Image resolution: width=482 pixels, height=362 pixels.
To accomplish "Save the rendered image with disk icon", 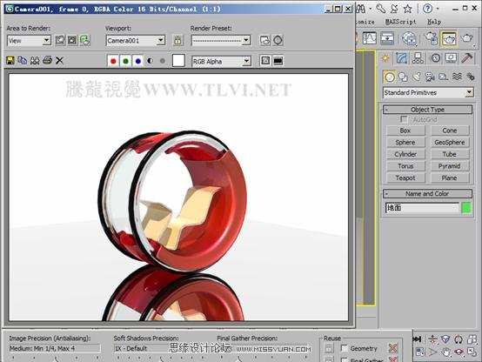I will [x=10, y=60].
